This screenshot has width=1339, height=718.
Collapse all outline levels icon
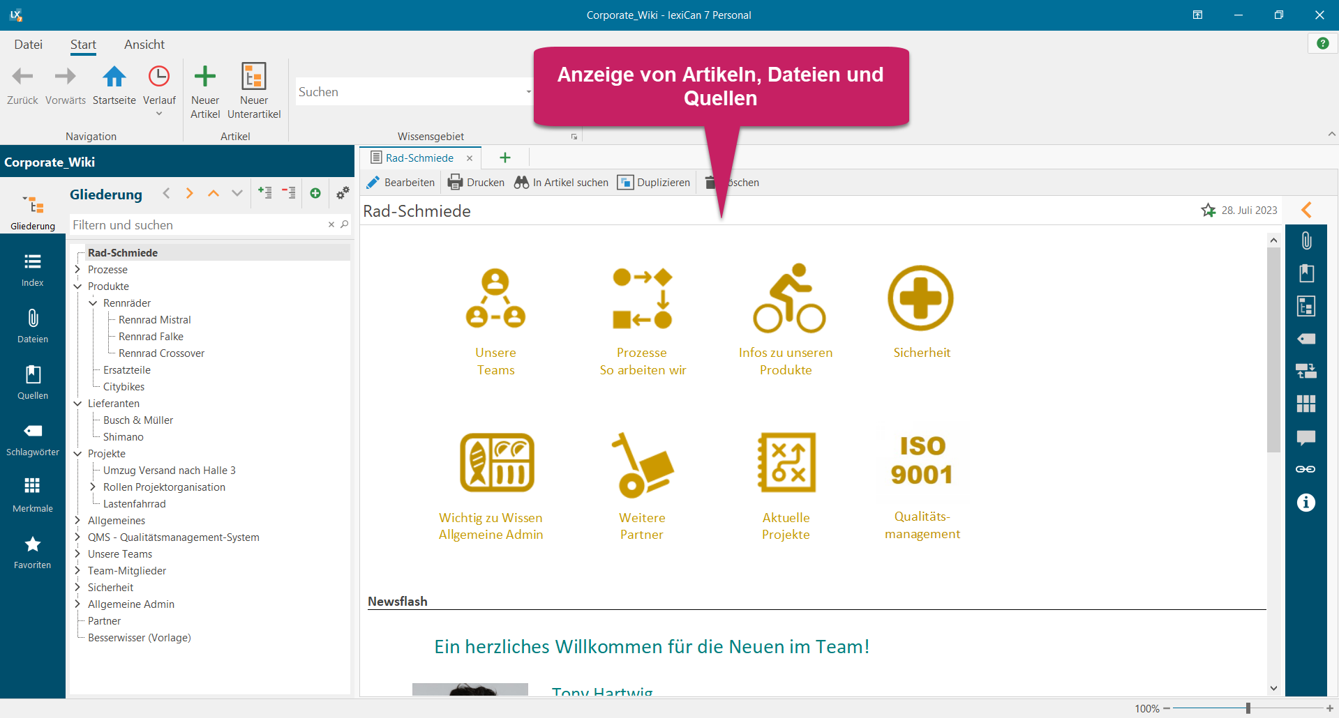click(288, 192)
